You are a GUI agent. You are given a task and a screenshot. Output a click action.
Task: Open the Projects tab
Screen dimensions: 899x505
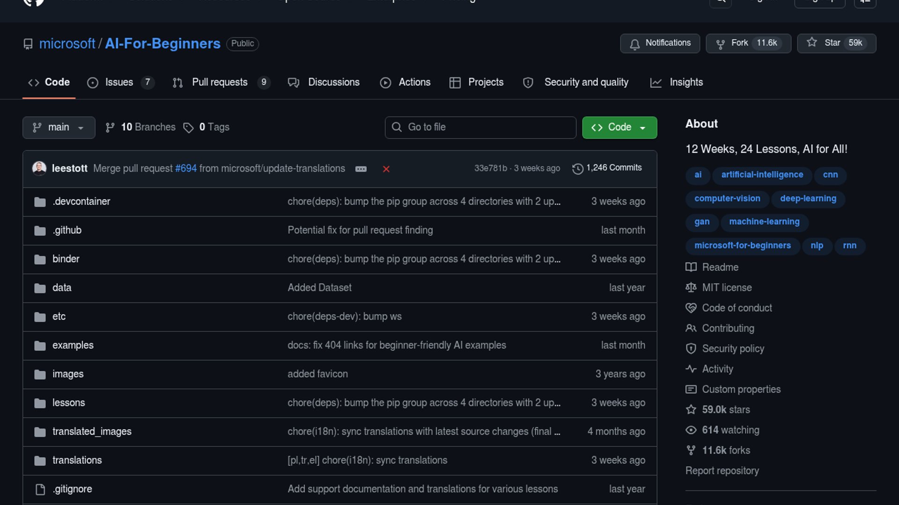(x=476, y=82)
